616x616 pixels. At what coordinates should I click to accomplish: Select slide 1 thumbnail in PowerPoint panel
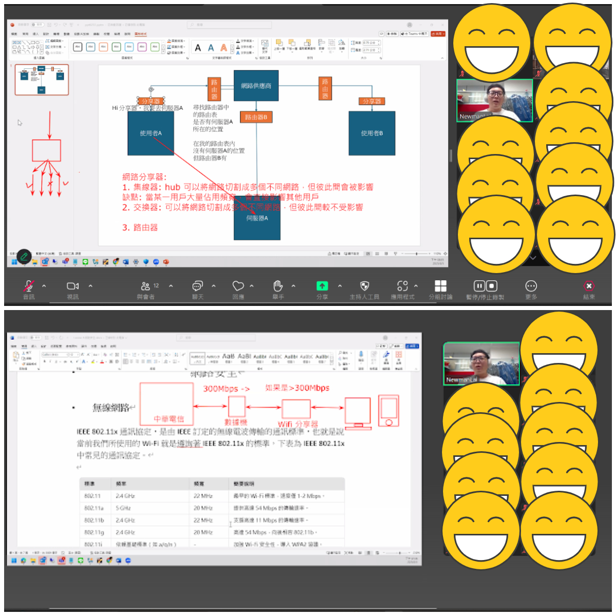pos(42,80)
